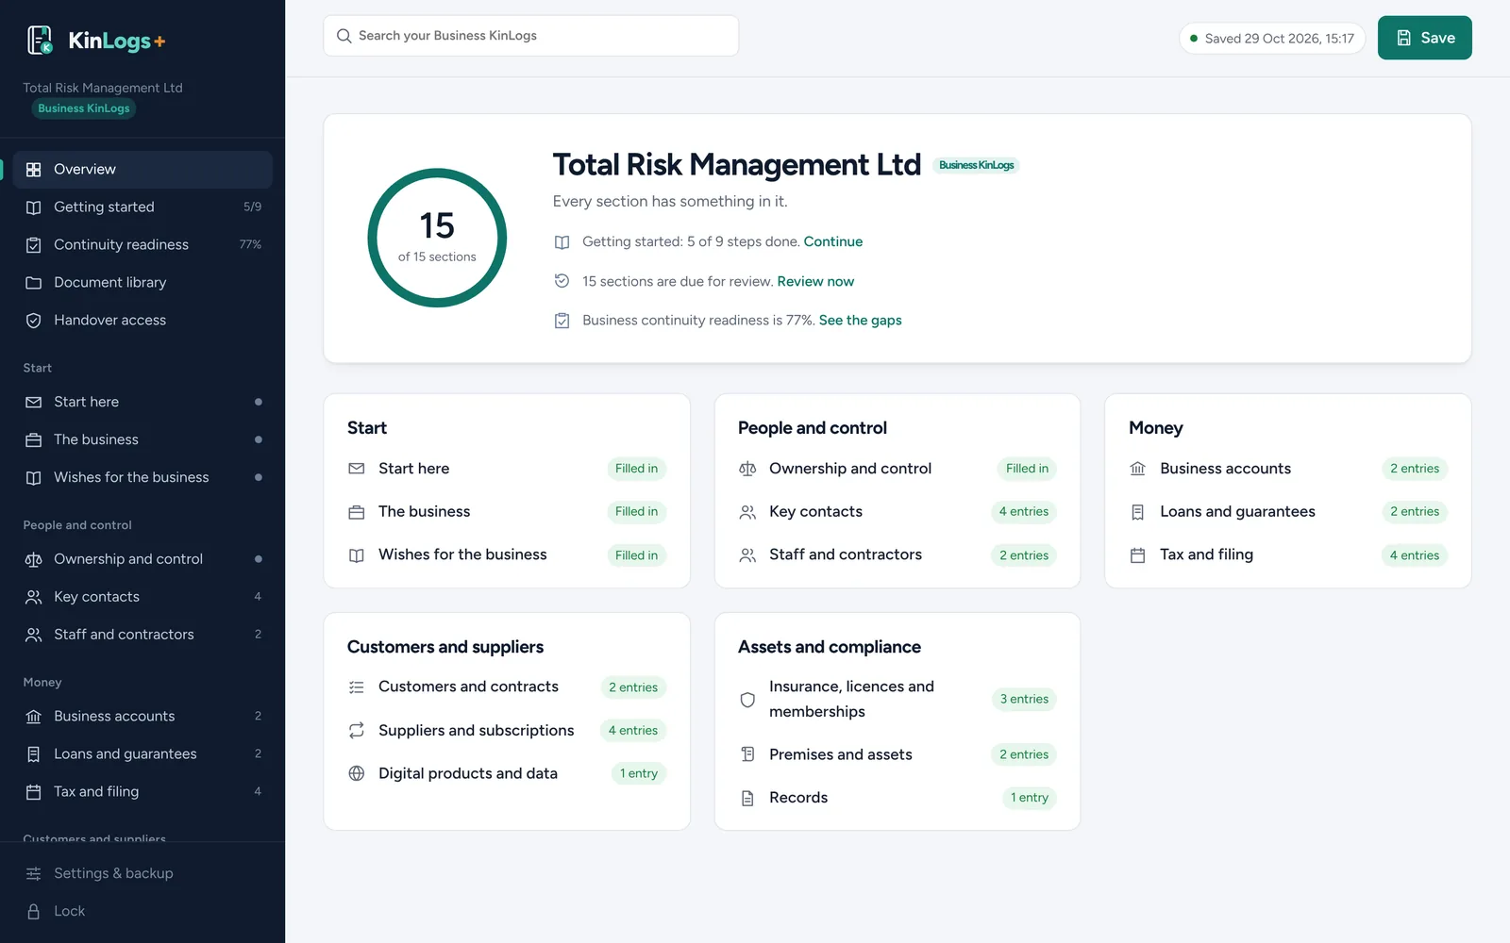Screen dimensions: 1510x943
Task: Open Key contacts row in People and control card
Action: [898, 512]
